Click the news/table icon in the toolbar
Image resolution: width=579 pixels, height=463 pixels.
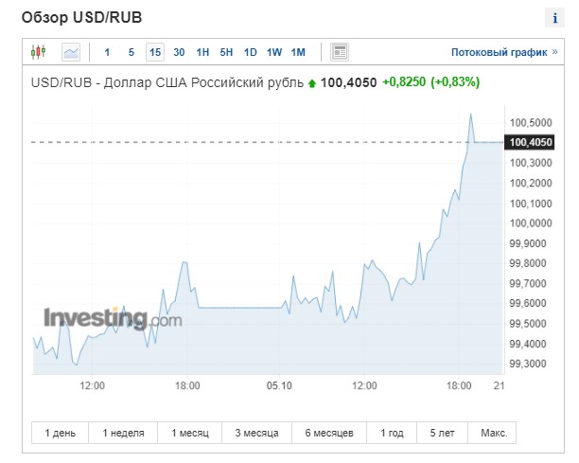coord(341,52)
